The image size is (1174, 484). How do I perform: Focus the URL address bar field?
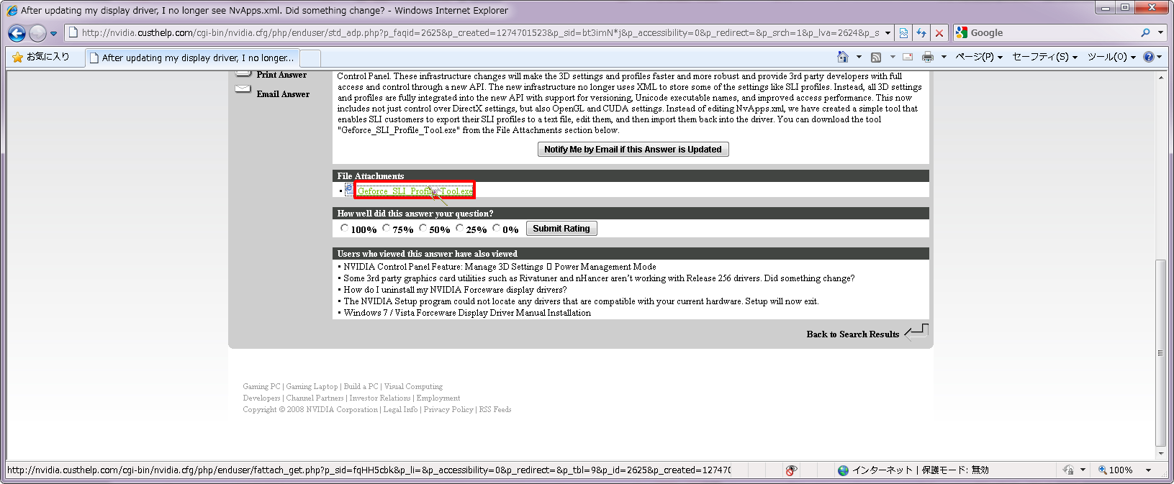(x=479, y=32)
